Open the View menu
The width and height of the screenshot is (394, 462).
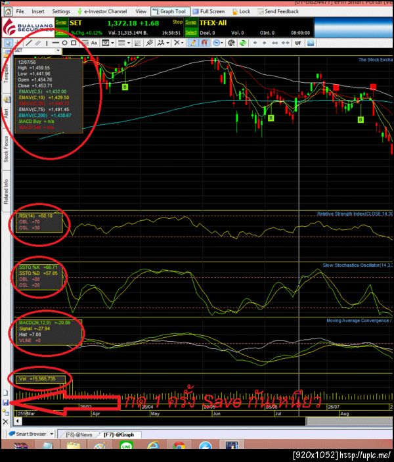click(x=141, y=11)
